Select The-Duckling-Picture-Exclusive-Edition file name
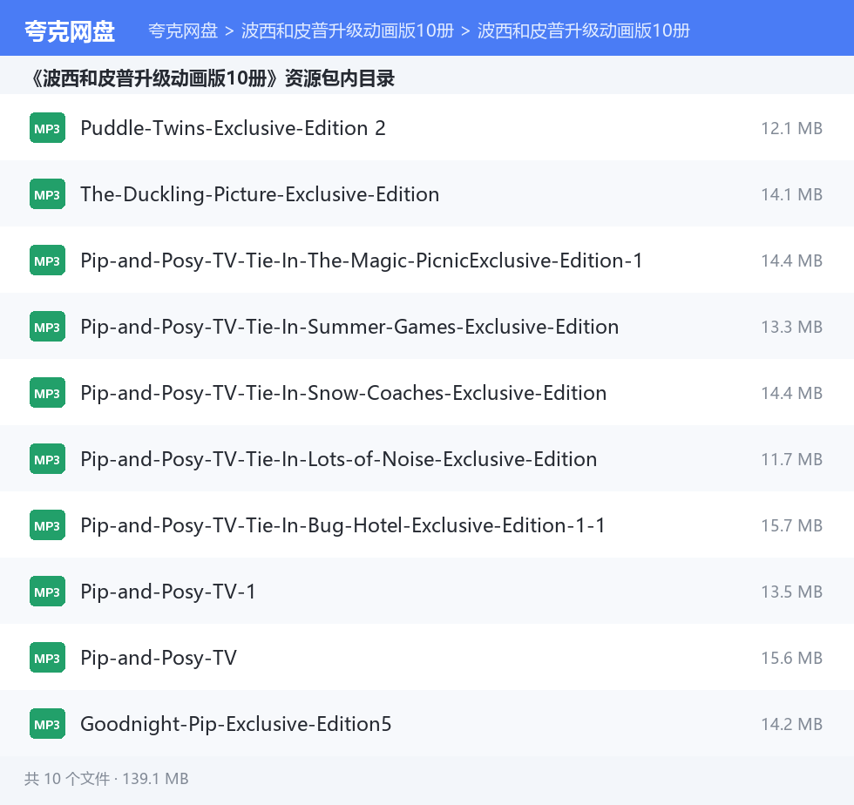This screenshot has width=854, height=805. coord(260,194)
